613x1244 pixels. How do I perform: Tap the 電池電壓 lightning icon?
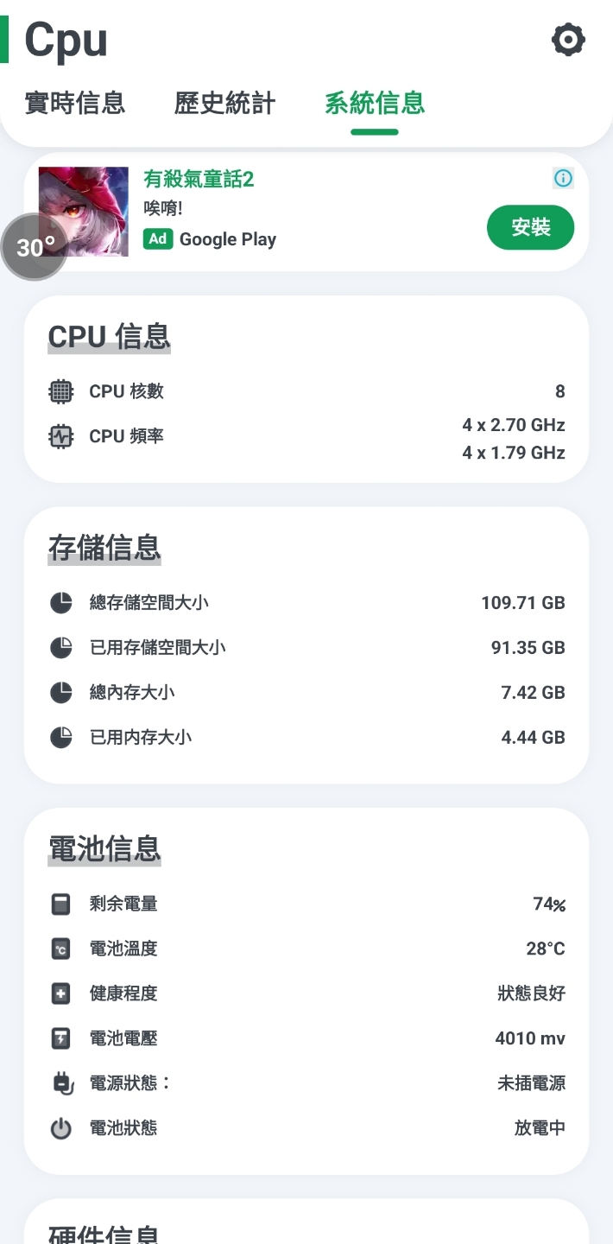click(x=60, y=1038)
